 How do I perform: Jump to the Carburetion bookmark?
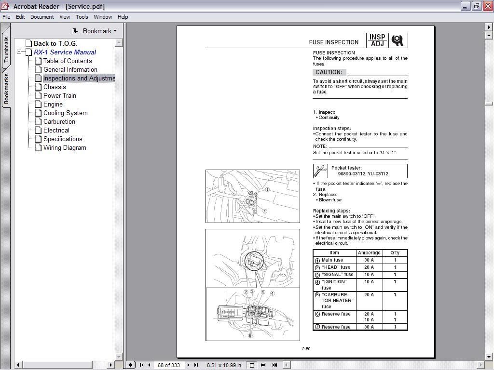[59, 122]
